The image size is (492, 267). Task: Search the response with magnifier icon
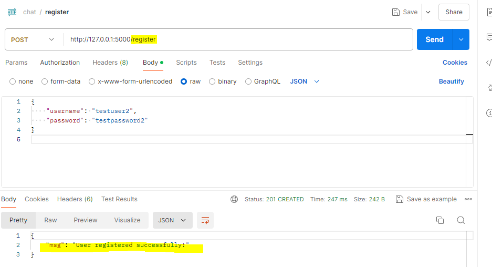coord(460,220)
